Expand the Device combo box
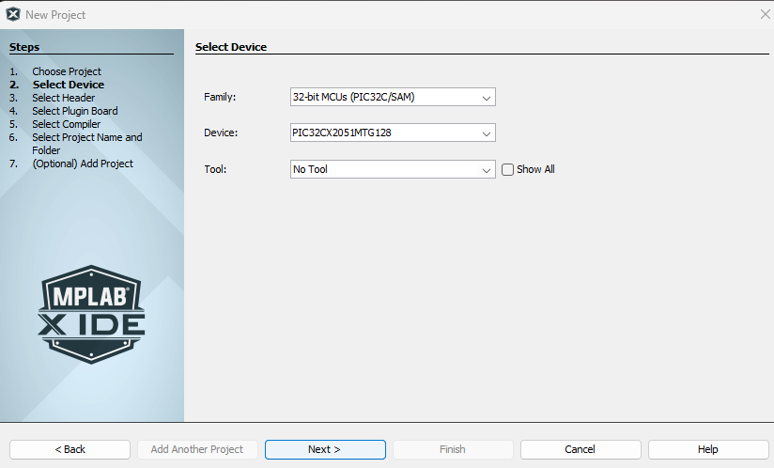Screen dimensions: 774x468 (393, 133)
